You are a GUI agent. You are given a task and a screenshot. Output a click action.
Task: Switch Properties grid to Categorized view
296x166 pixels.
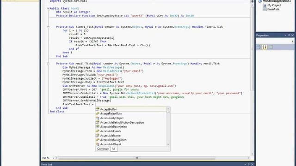259,47
